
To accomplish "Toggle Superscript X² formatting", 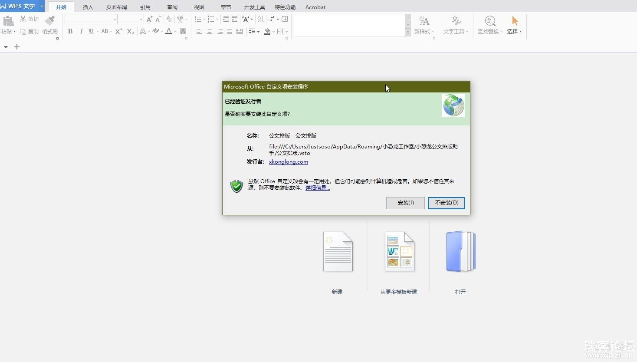I will click(118, 31).
